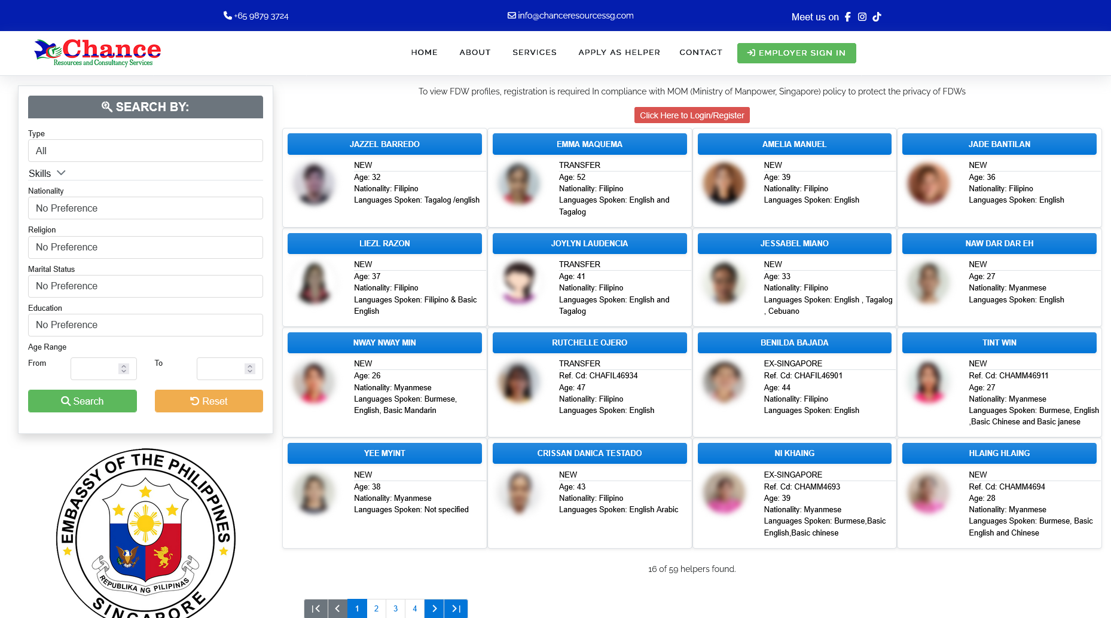
Task: Open JOYLYN LAUDENCIA profile header
Action: click(x=590, y=243)
